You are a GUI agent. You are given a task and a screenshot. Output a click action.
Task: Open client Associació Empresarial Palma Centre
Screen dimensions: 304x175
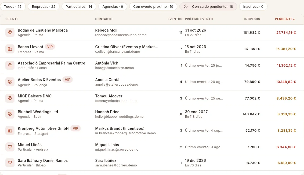(51, 63)
